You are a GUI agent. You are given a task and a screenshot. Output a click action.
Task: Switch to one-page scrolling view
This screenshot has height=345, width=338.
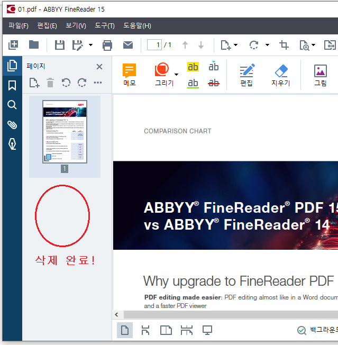tap(145, 330)
